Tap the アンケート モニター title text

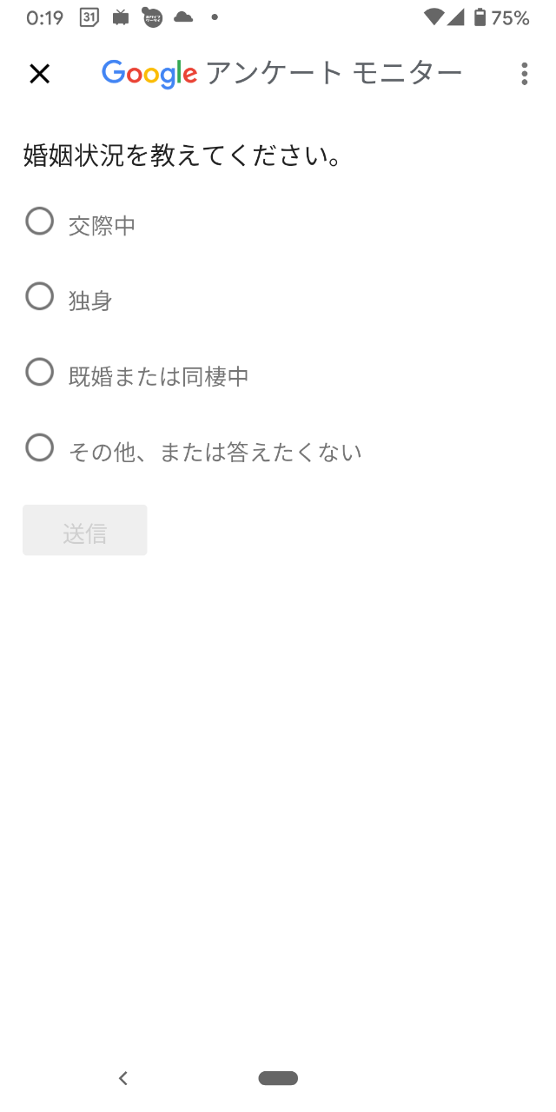click(x=334, y=74)
